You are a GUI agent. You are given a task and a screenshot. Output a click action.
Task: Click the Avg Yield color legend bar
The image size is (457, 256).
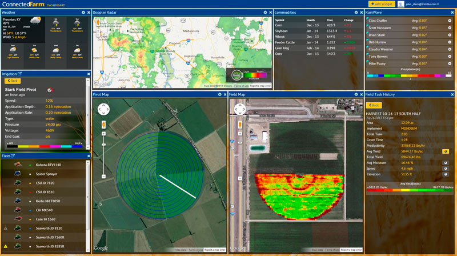410,190
